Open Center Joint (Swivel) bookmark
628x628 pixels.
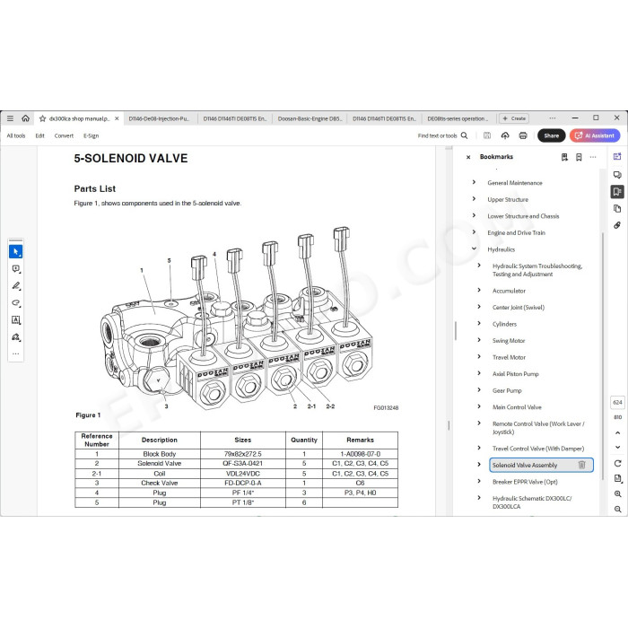(x=519, y=307)
